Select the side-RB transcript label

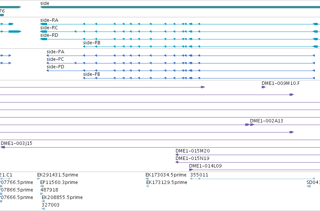(92, 43)
